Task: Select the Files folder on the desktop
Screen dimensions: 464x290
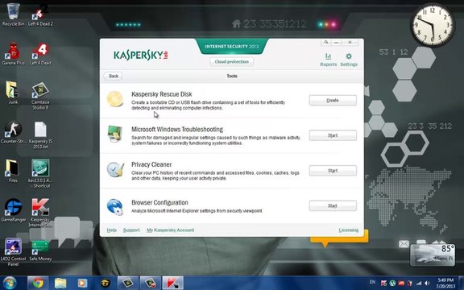Action: (x=13, y=171)
